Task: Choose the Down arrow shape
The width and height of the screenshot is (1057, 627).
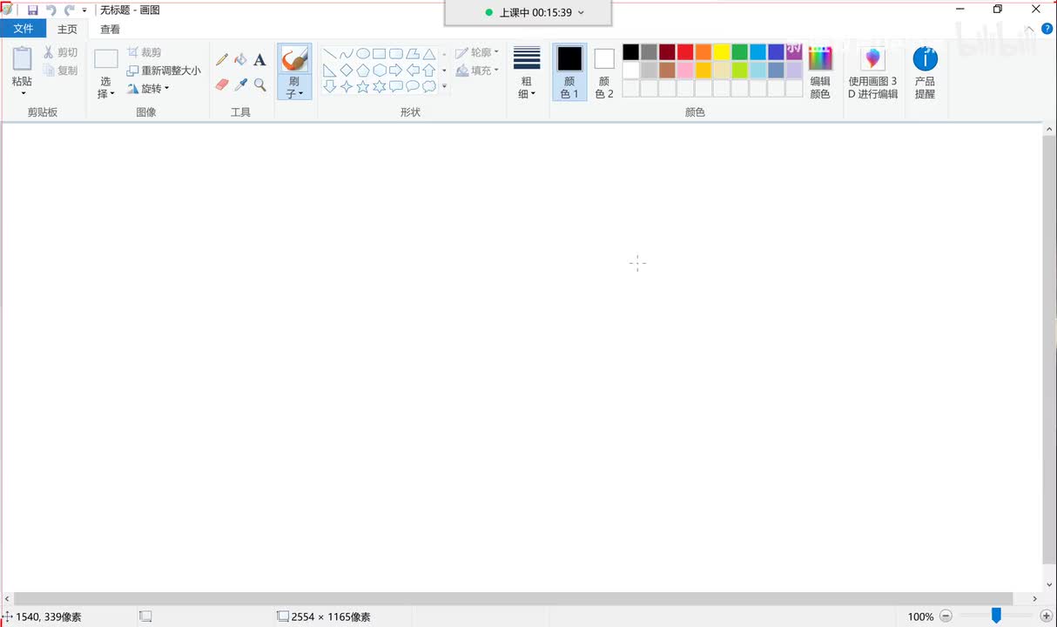Action: click(330, 87)
